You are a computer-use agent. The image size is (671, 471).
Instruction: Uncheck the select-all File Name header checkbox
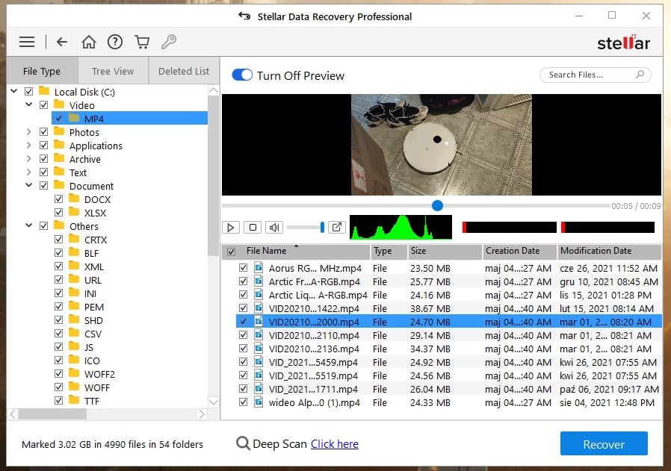pyautogui.click(x=231, y=252)
